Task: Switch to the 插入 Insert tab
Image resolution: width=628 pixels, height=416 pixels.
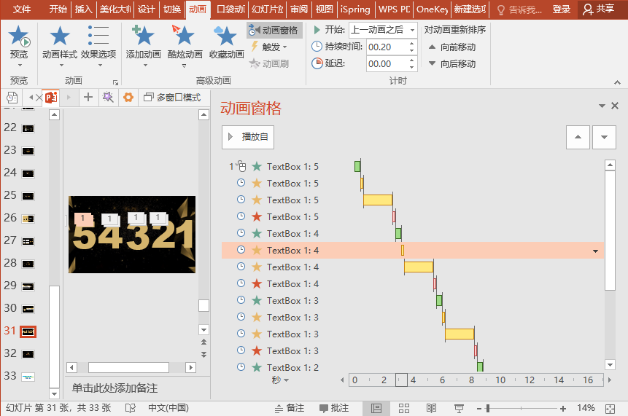Action: pos(84,9)
